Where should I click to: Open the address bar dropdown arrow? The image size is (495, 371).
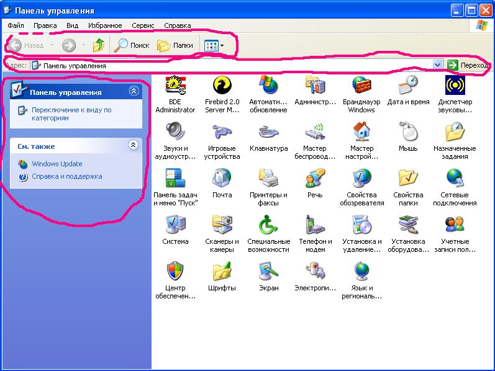(x=438, y=65)
